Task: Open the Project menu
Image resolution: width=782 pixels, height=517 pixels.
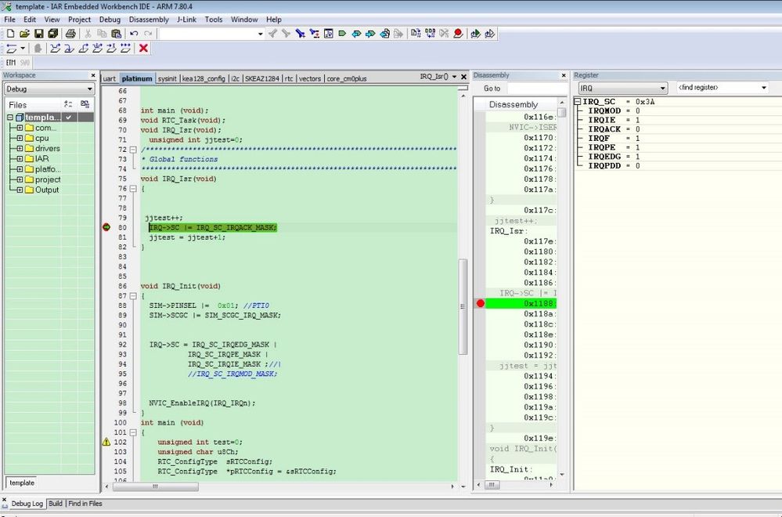Action: pos(79,20)
